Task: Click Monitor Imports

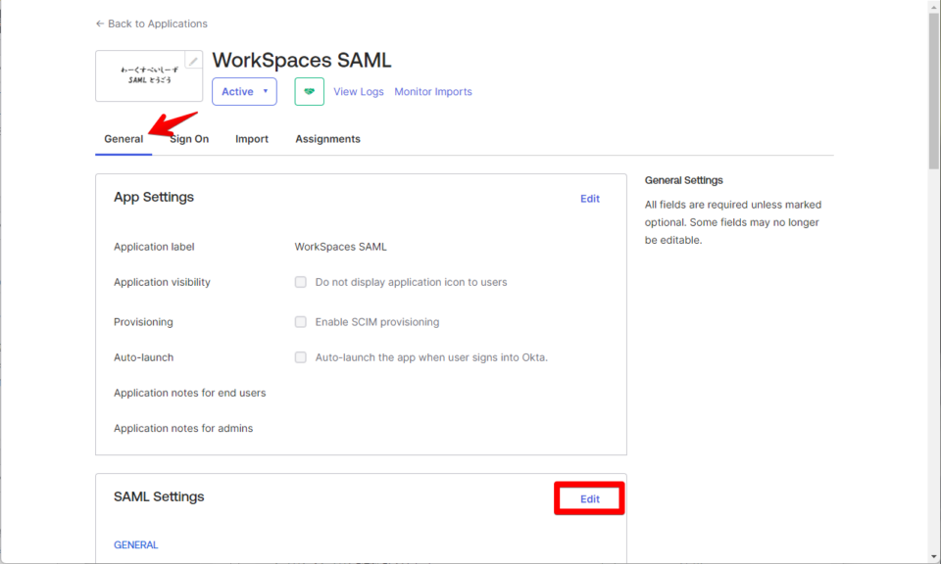Action: (432, 91)
